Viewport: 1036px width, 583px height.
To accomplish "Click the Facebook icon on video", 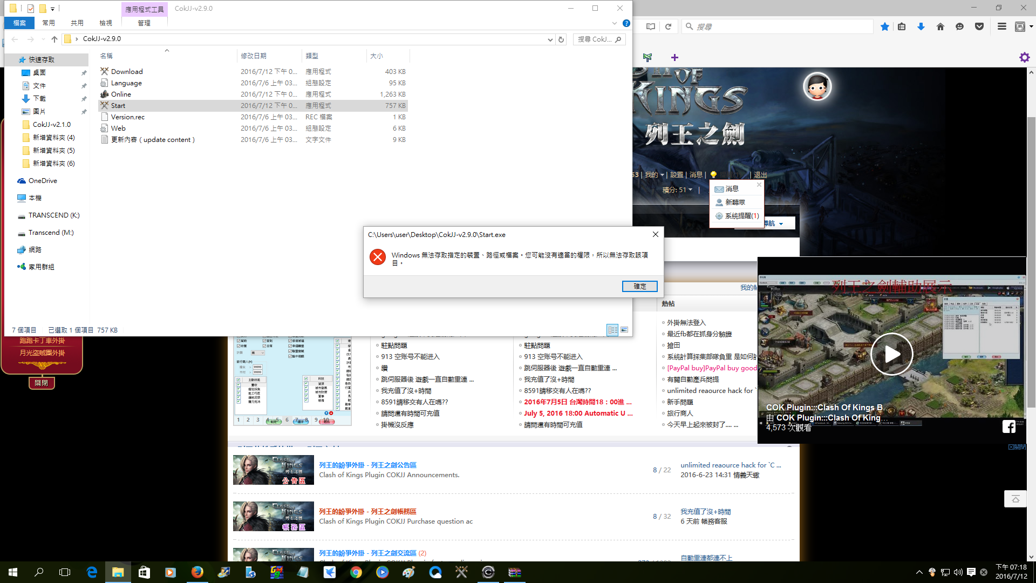I will click(x=1009, y=426).
